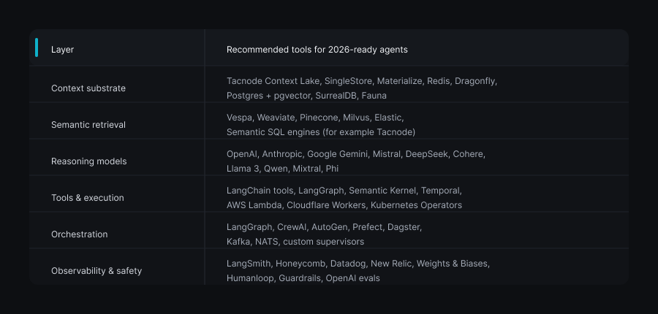This screenshot has width=658, height=314.
Task: Click the teal accent bar beside Layer
Action: [x=37, y=48]
